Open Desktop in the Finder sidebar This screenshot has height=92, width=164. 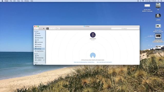click(x=39, y=44)
